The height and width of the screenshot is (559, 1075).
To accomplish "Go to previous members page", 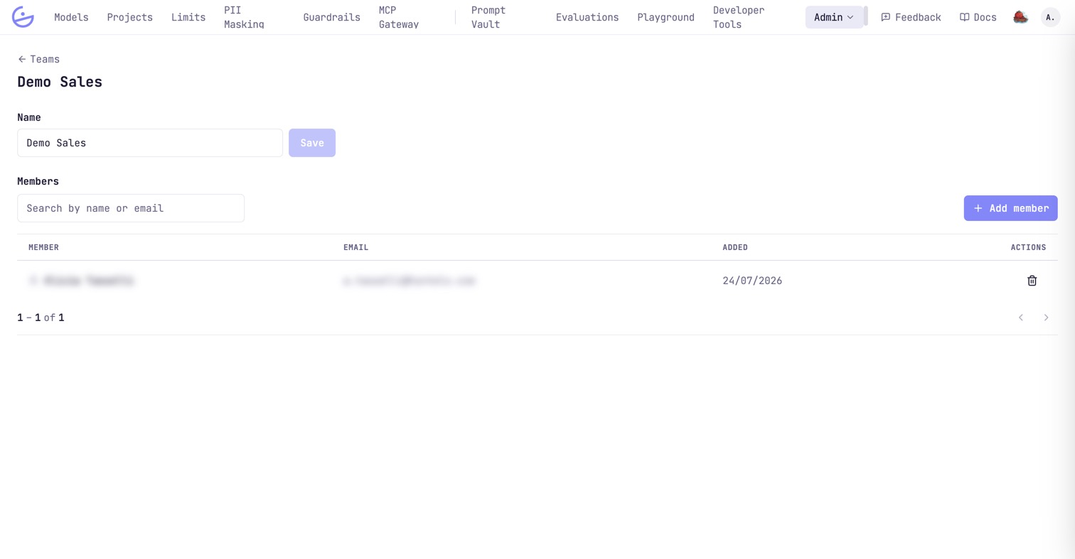I will (x=1021, y=318).
